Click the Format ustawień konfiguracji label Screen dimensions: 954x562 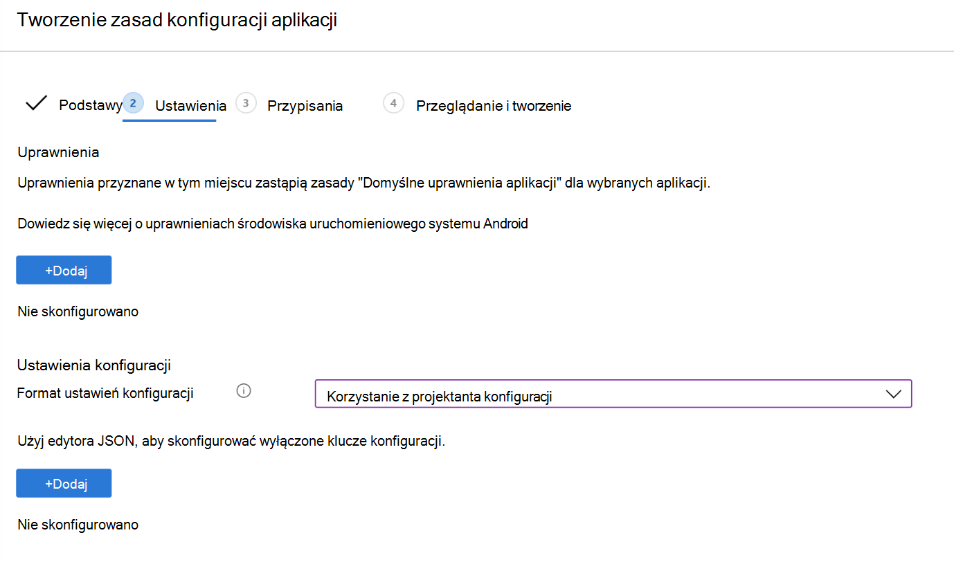point(105,393)
